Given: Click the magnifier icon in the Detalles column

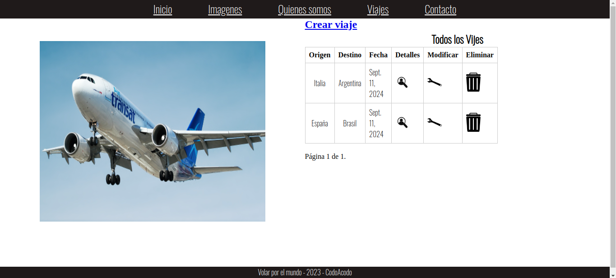Looking at the screenshot, I should click(x=403, y=83).
